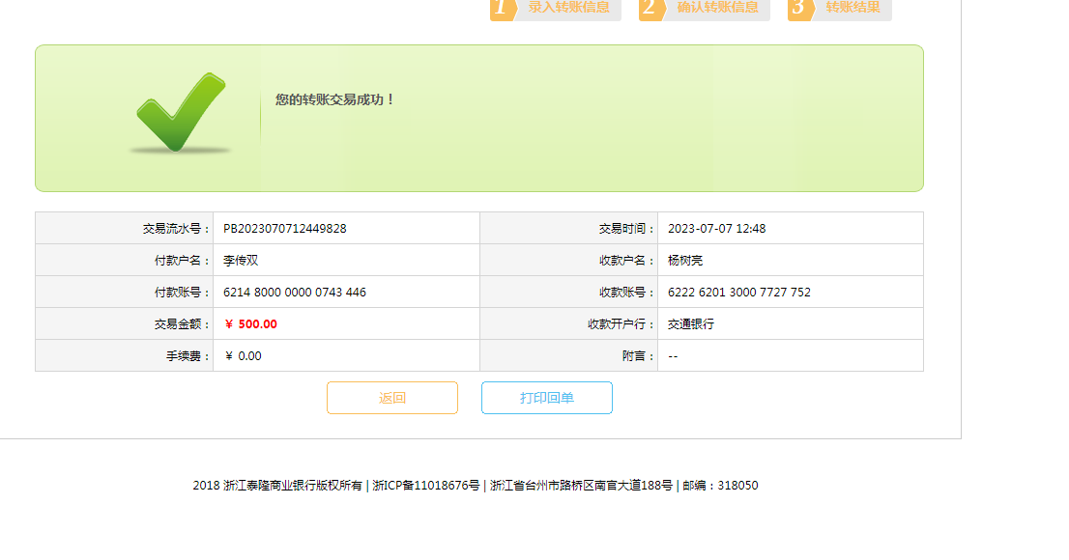
Task: Click the transaction serial number PB2023070712449828
Action: [x=284, y=229]
